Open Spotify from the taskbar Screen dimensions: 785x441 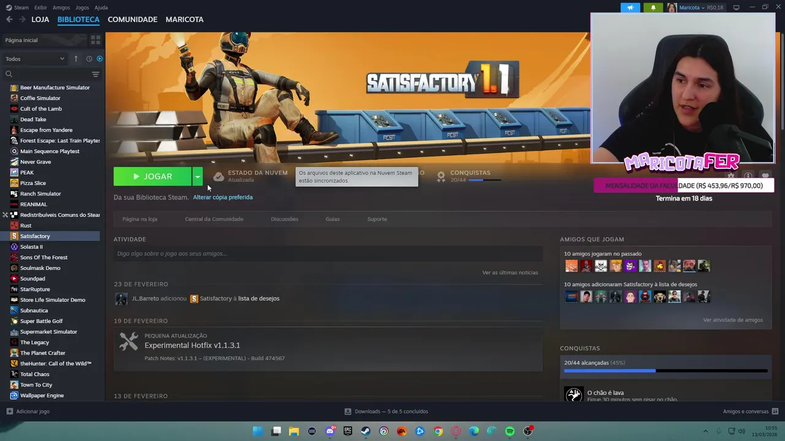(510, 431)
